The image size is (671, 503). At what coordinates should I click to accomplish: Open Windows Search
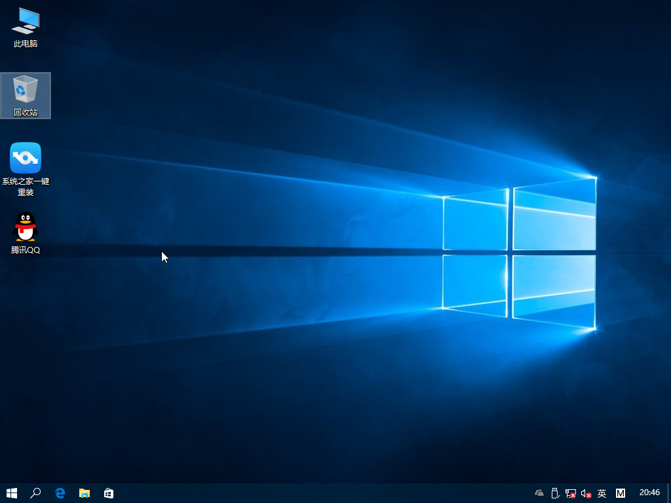[x=36, y=493]
